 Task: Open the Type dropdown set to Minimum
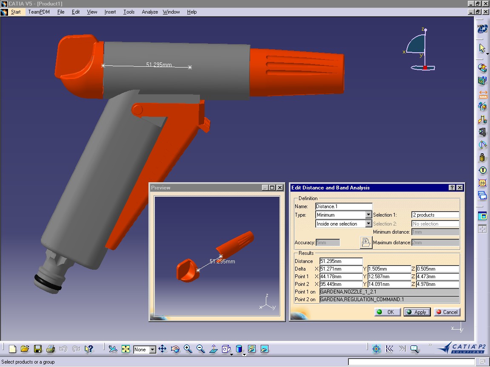[x=368, y=215]
